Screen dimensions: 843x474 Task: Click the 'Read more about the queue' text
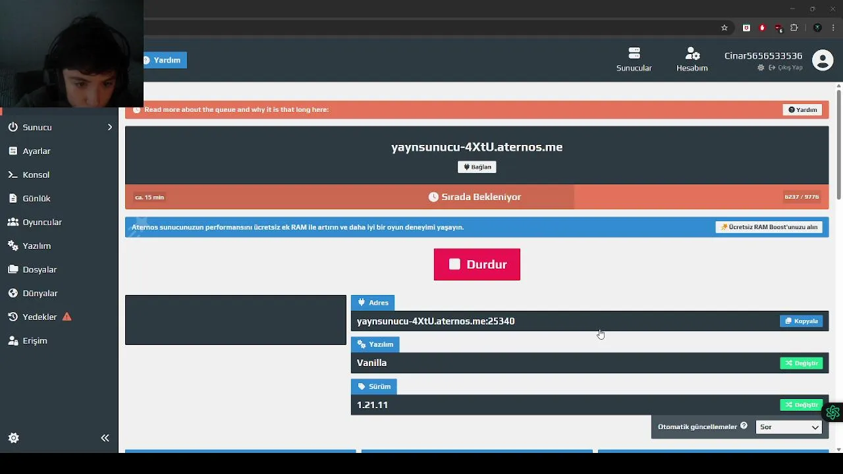(236, 109)
